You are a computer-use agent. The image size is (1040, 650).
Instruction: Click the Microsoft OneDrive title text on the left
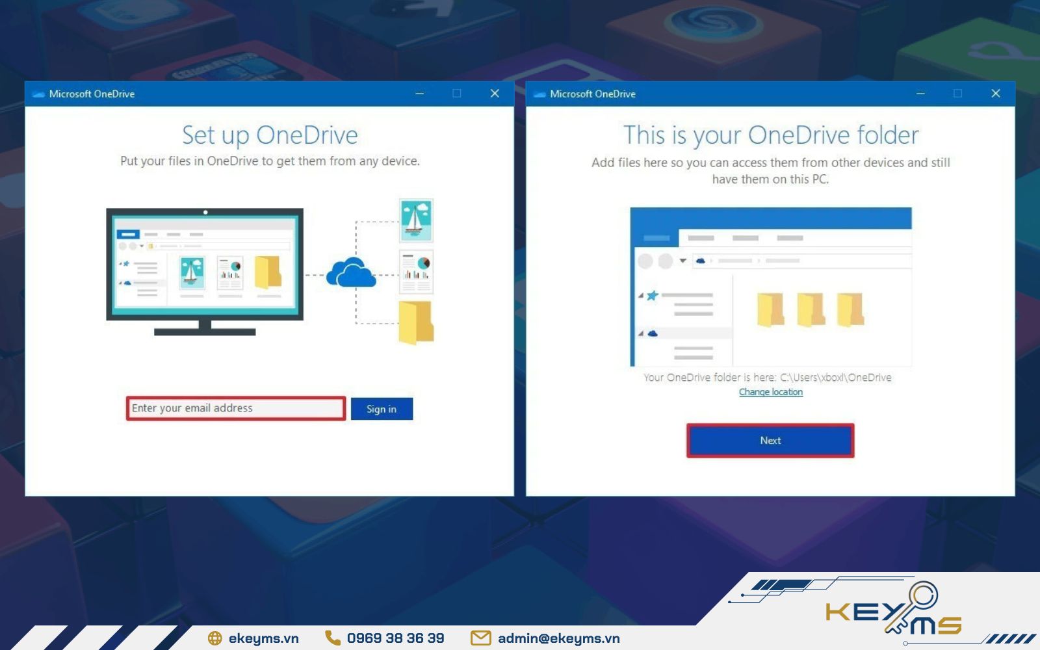[x=91, y=94]
